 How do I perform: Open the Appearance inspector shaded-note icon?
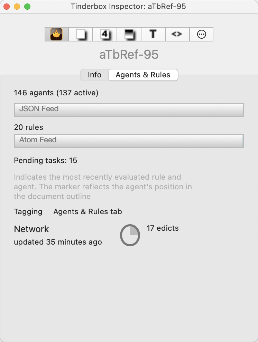click(129, 34)
